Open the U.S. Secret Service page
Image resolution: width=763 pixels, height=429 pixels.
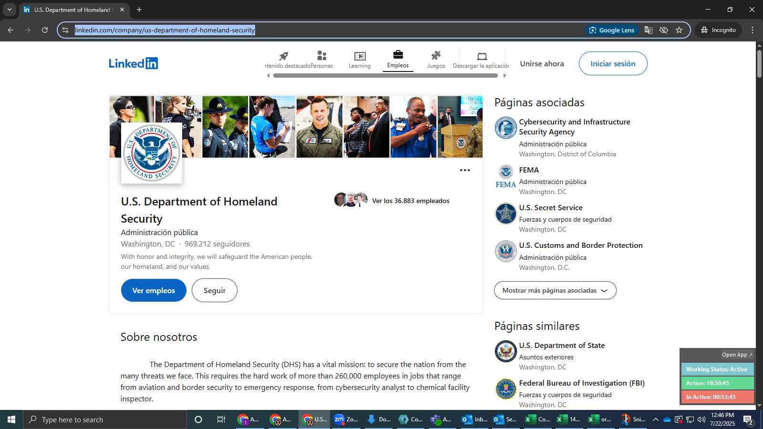(x=551, y=207)
